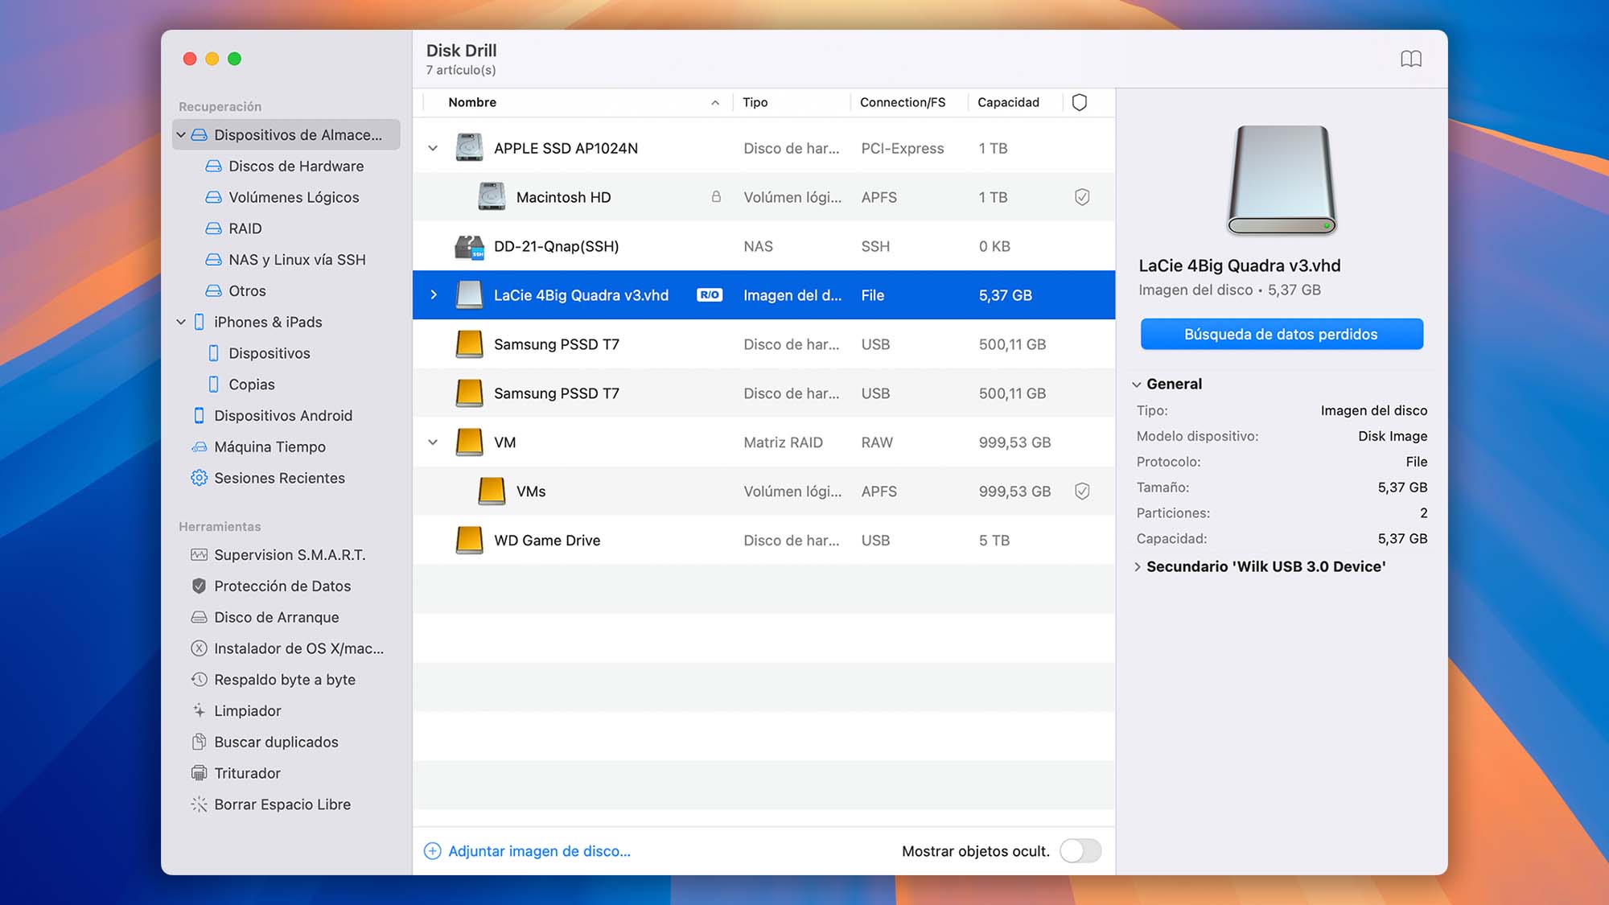Select the second Samsung PSSD T7 row
The image size is (1609, 905).
[x=763, y=393]
